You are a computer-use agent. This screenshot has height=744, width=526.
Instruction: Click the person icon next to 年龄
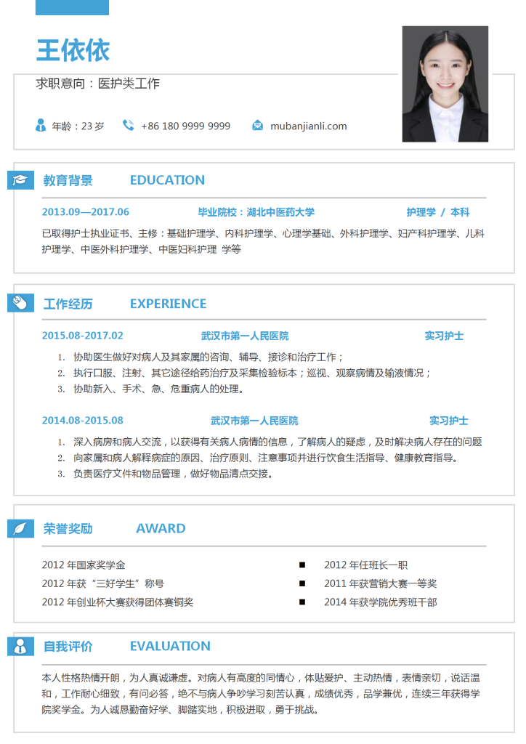tap(41, 125)
